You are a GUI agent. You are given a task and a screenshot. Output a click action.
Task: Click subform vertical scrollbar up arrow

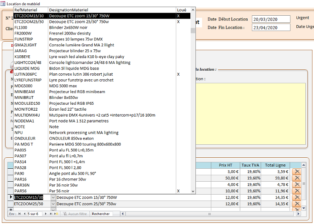point(303,165)
